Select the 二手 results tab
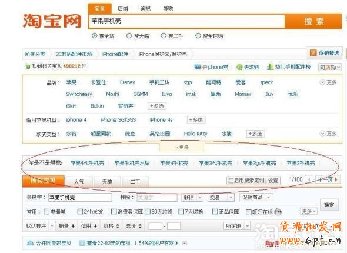The image size is (347, 253). pyautogui.click(x=135, y=182)
